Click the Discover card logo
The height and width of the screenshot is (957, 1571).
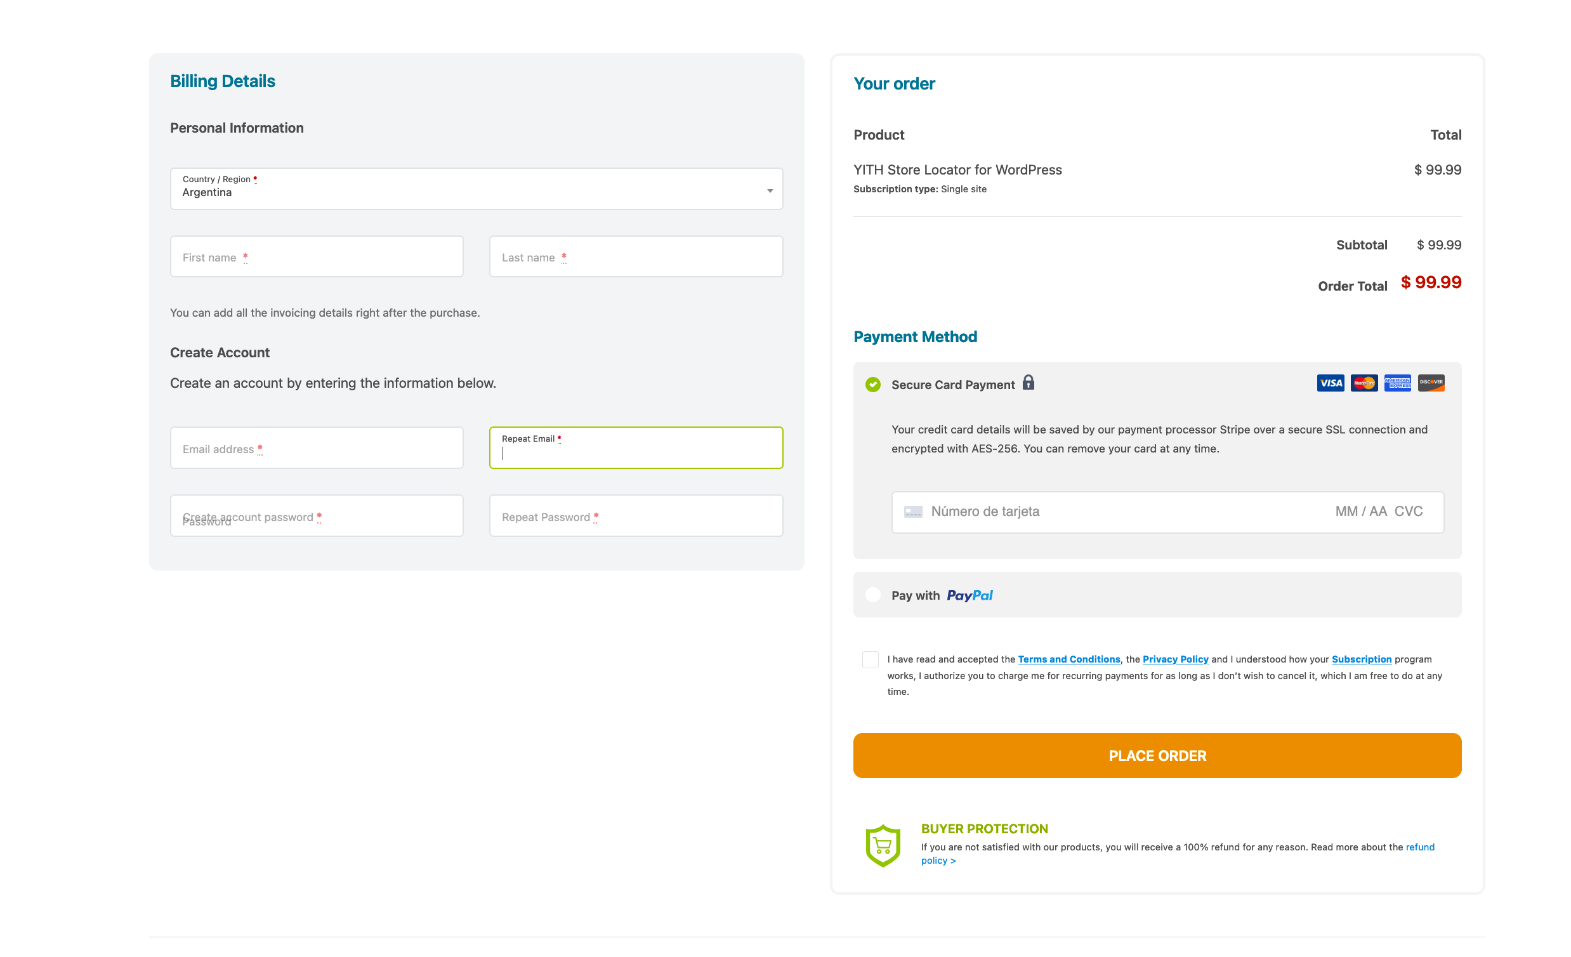click(x=1431, y=383)
